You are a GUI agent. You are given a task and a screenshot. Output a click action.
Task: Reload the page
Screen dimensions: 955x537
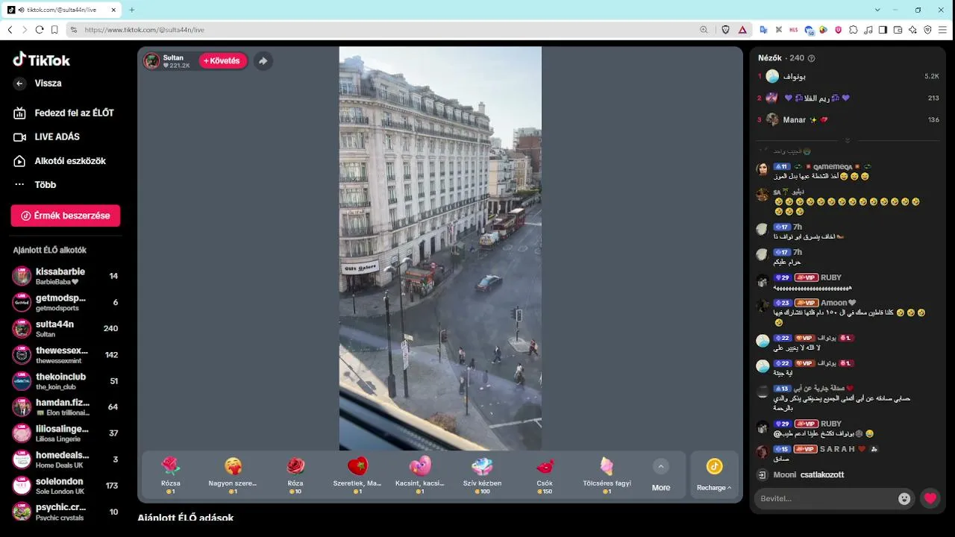pyautogui.click(x=40, y=30)
